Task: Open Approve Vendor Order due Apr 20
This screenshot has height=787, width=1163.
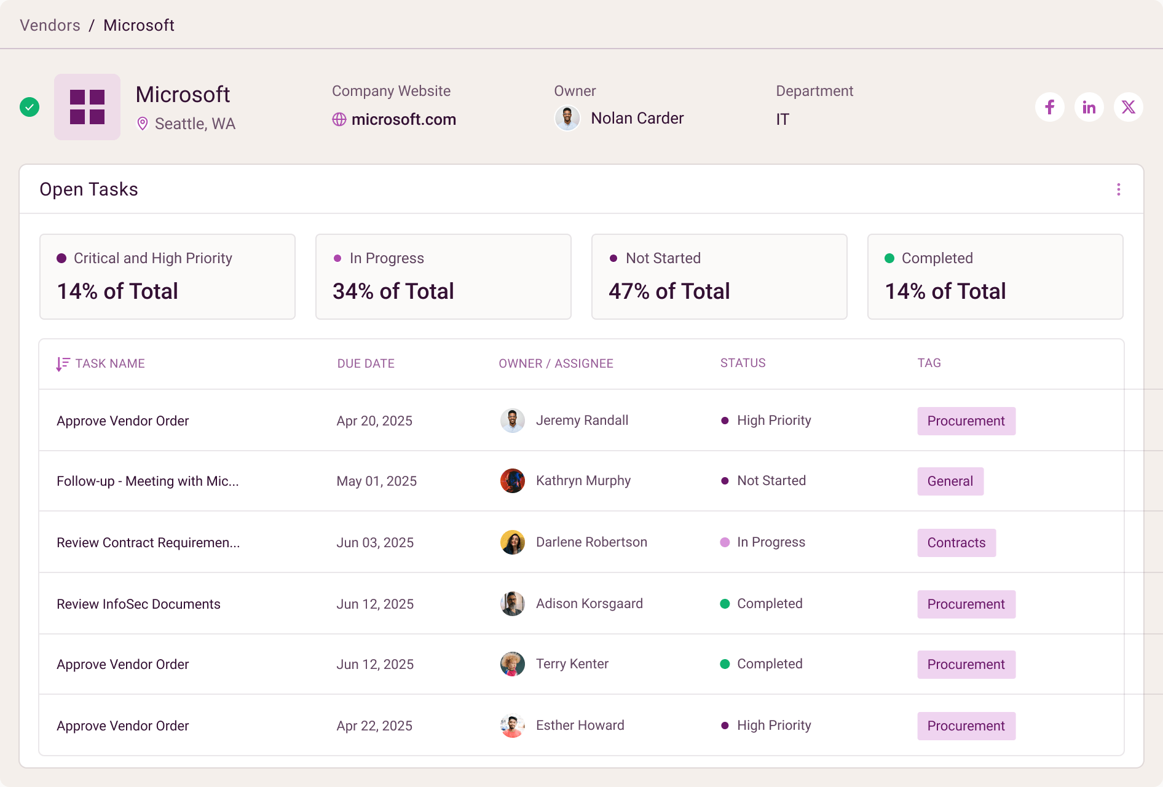Action: tap(123, 421)
